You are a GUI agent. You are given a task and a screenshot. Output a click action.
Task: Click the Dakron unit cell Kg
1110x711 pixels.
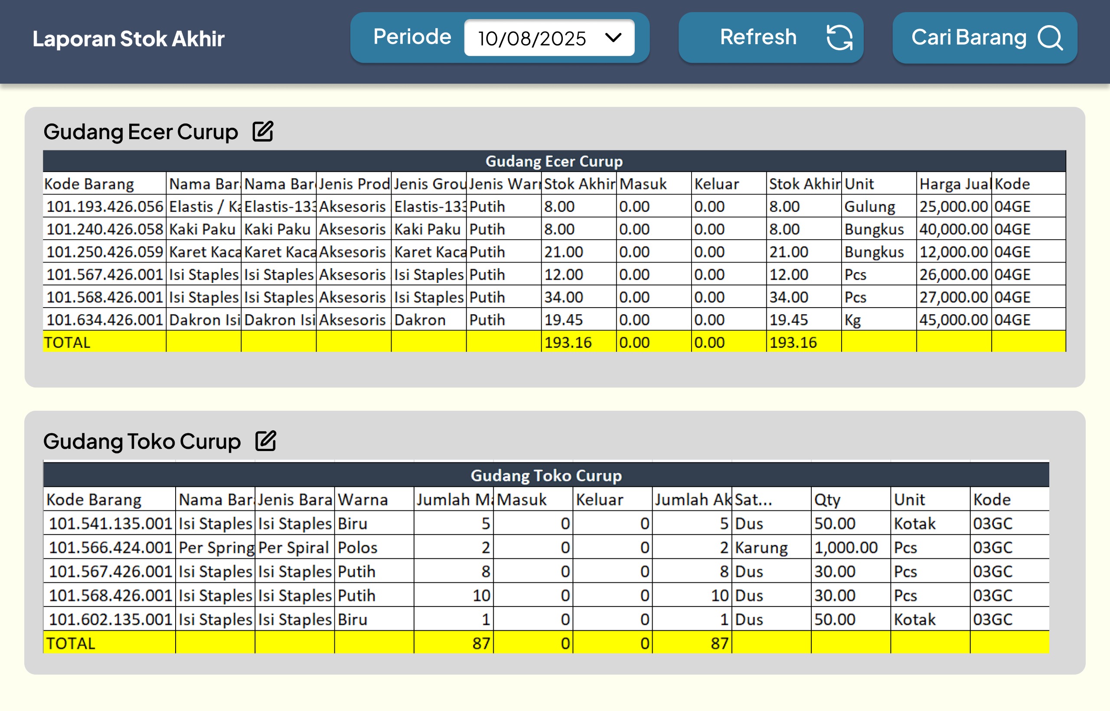tap(879, 319)
